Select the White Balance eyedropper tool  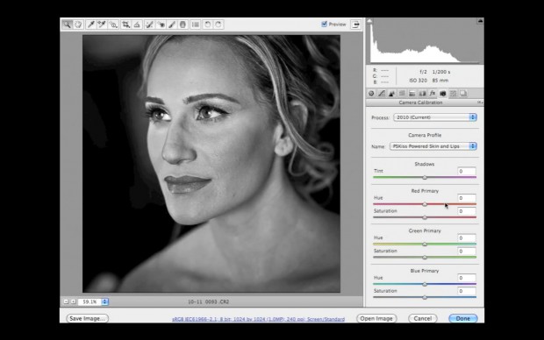point(91,25)
